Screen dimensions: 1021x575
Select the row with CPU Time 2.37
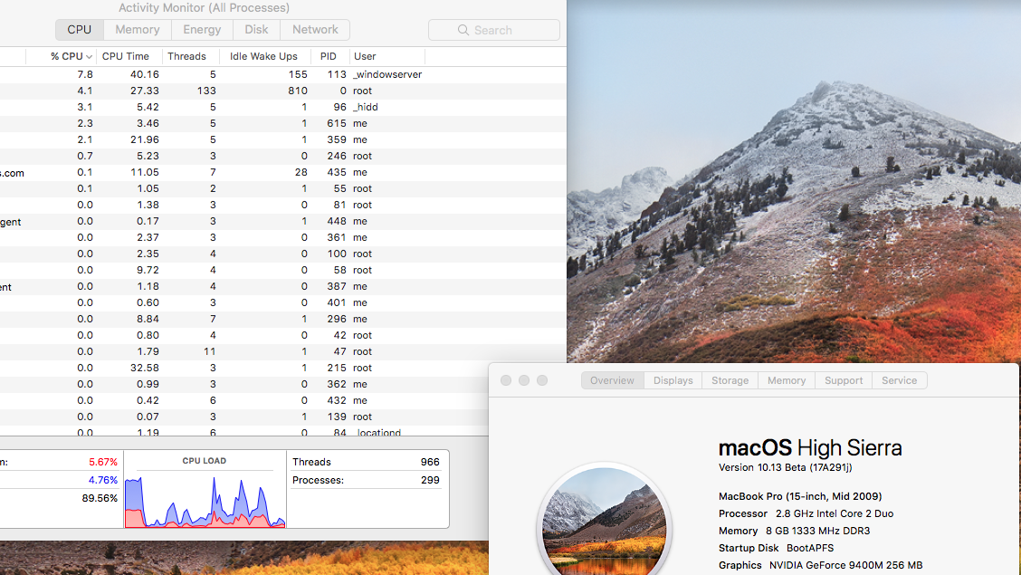point(283,237)
